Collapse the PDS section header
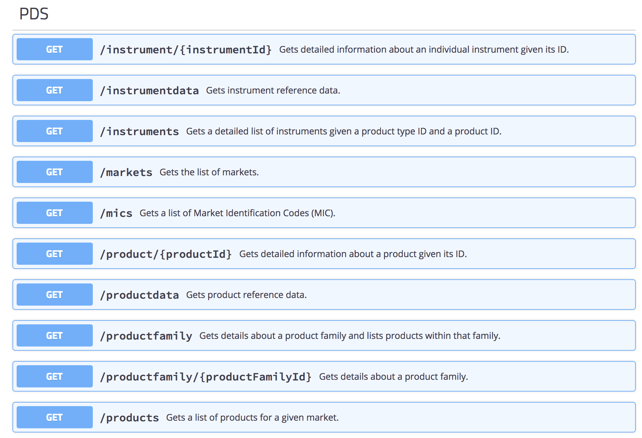 click(34, 15)
